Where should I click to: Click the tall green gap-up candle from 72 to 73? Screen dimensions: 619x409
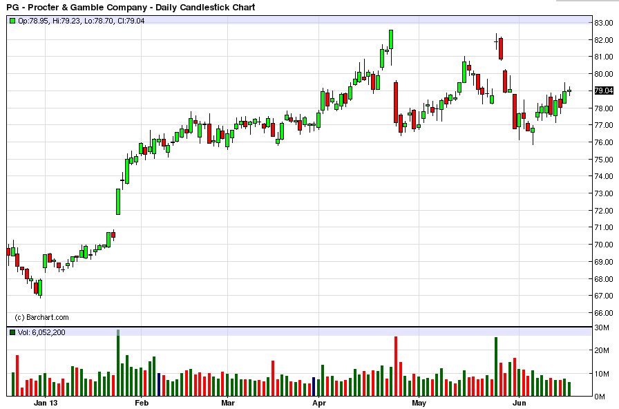118,202
